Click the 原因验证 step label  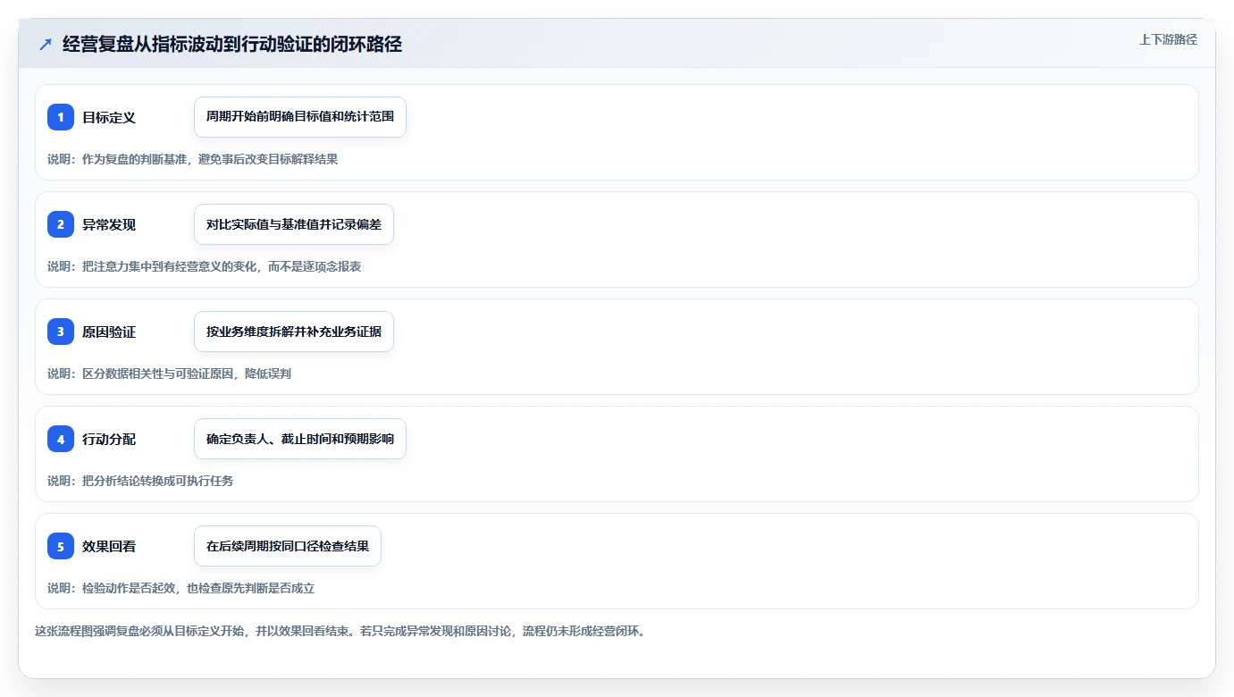(109, 332)
